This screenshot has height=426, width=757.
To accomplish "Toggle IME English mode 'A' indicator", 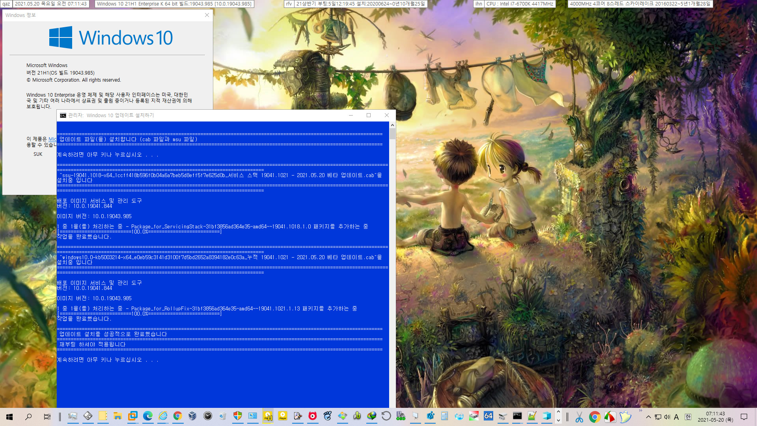I will click(x=677, y=417).
